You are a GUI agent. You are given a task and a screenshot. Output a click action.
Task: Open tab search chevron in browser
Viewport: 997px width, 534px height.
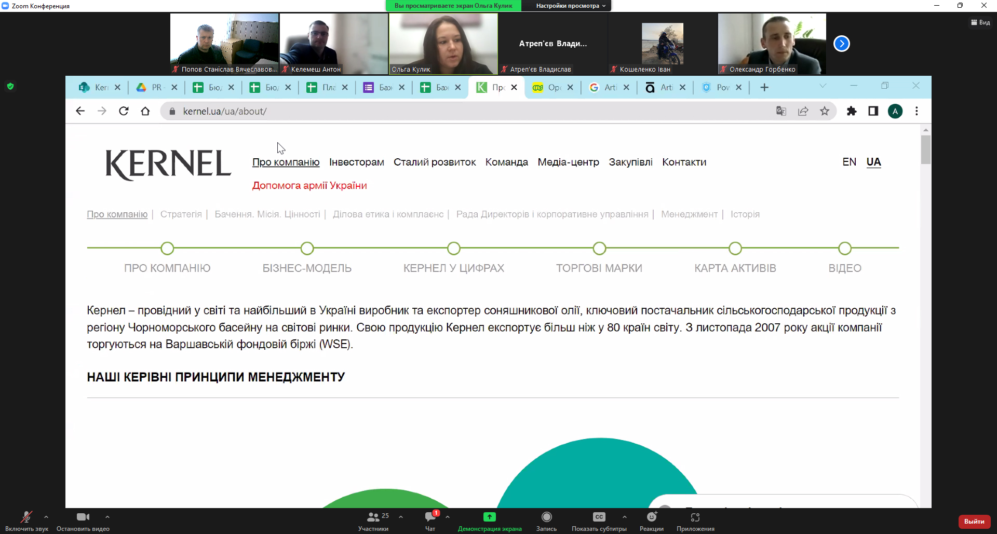tap(823, 86)
